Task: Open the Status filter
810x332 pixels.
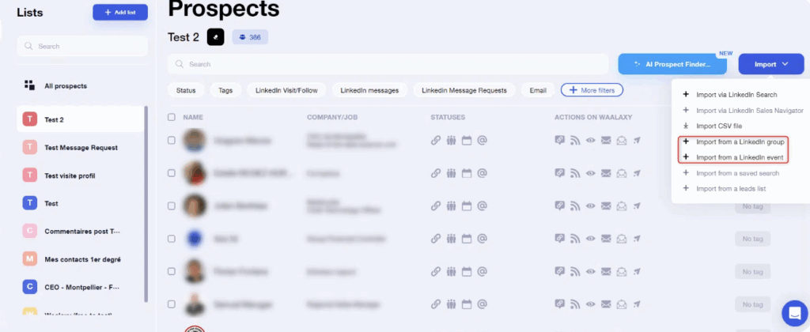Action: [x=186, y=90]
